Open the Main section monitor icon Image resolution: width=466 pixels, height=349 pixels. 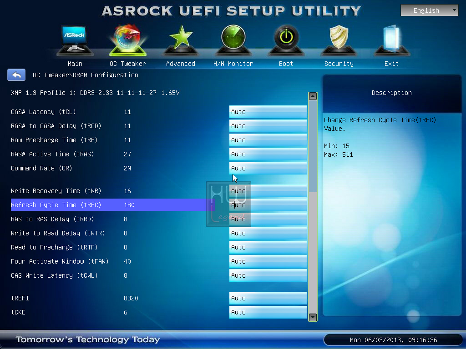pyautogui.click(x=75, y=40)
